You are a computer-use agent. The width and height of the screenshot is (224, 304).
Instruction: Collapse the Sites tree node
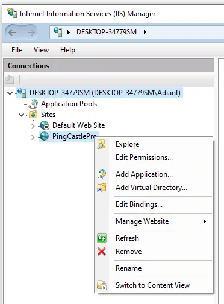(x=21, y=115)
